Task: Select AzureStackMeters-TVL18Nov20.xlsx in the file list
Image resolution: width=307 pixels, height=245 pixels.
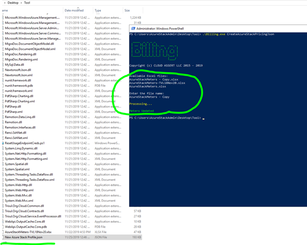Action: click(28, 232)
